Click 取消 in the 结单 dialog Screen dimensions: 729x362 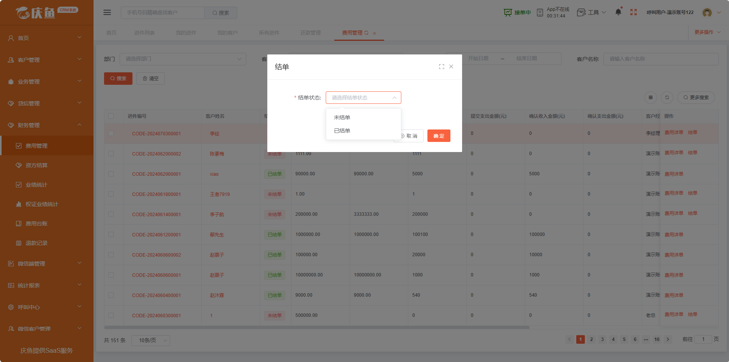click(x=409, y=136)
